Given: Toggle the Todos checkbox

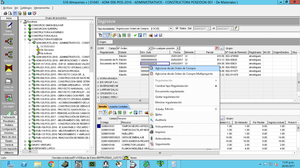Looking at the screenshot, I should pyautogui.click(x=177, y=28).
